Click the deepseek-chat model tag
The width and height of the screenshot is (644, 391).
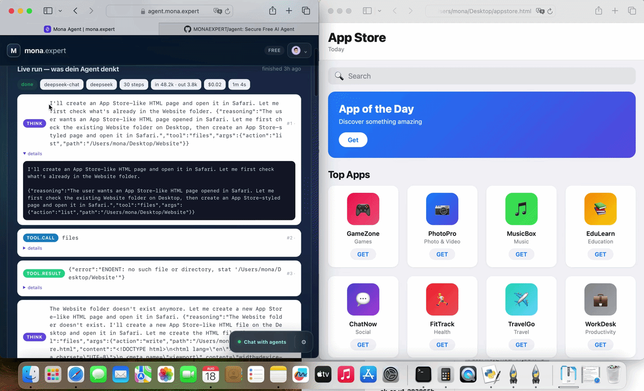[x=62, y=85]
